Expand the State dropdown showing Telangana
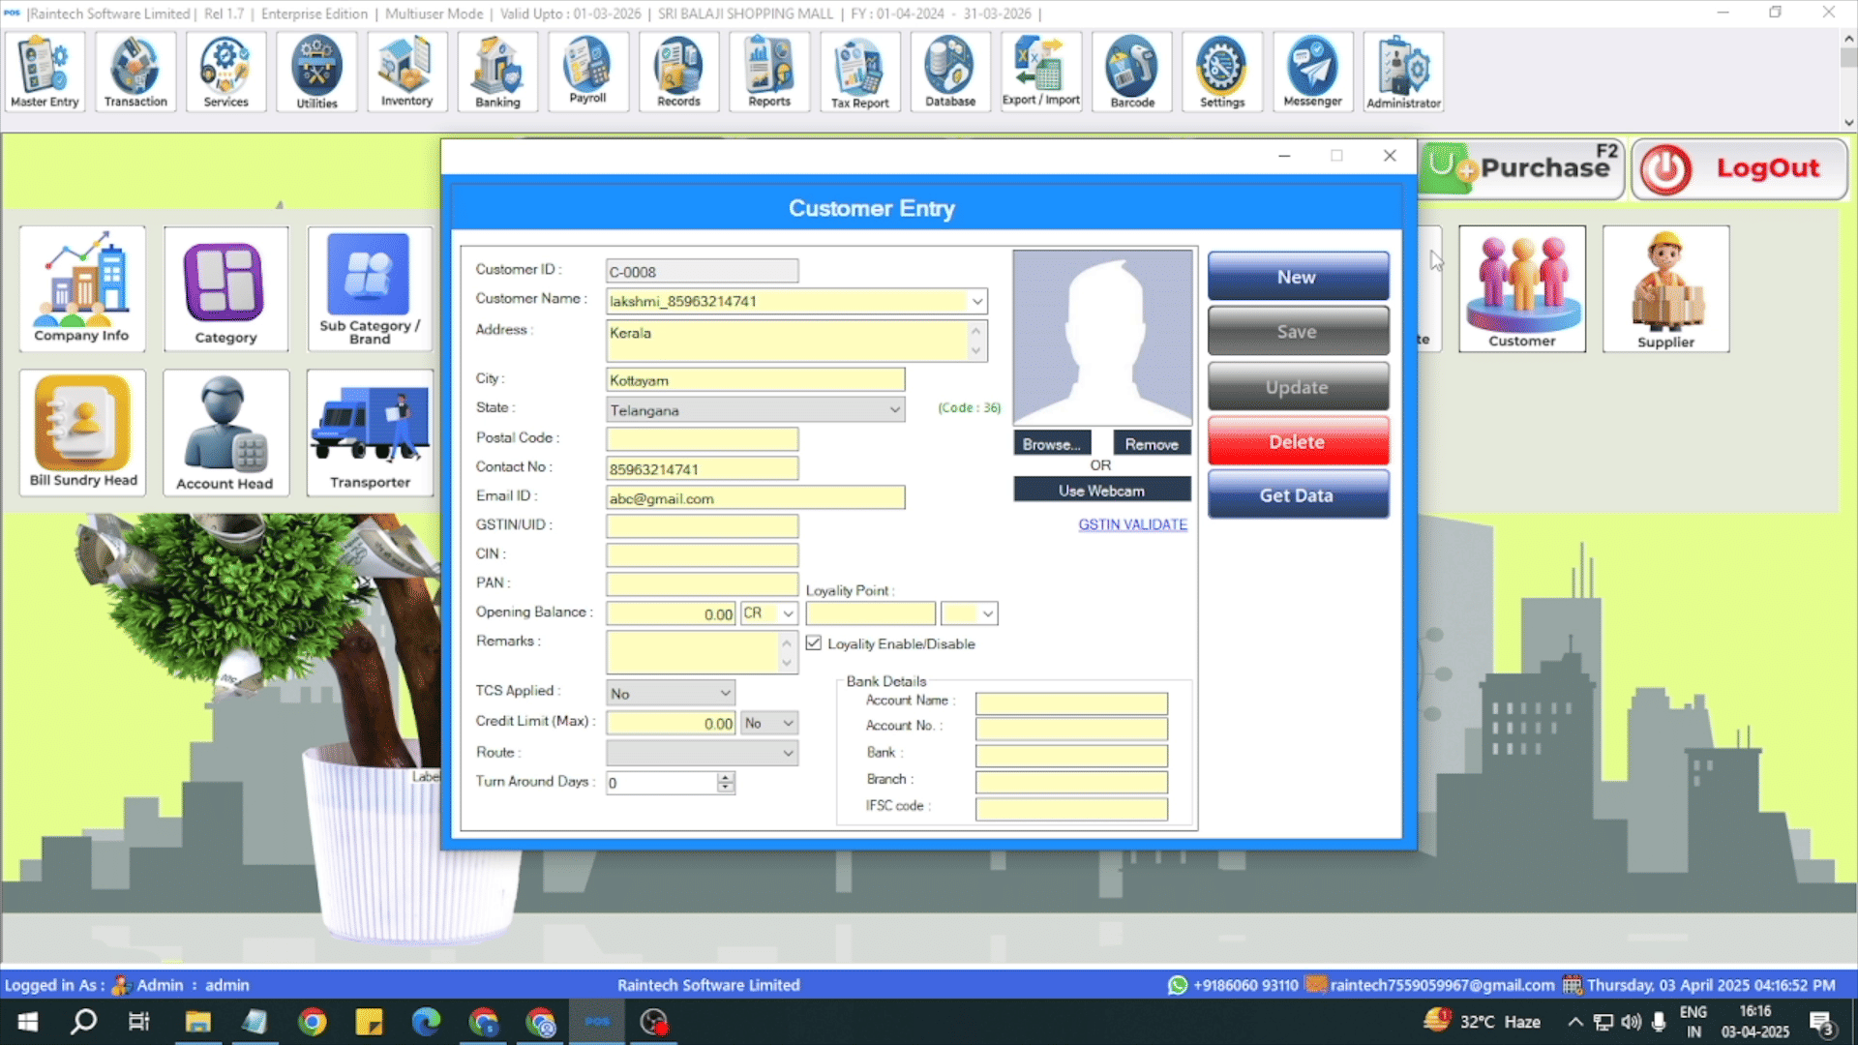1858x1045 pixels. [894, 410]
